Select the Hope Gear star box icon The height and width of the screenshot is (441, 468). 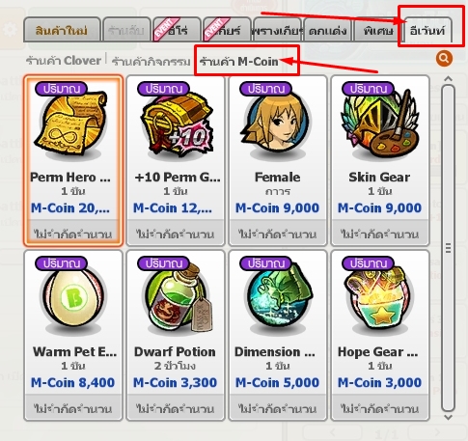coord(380,301)
